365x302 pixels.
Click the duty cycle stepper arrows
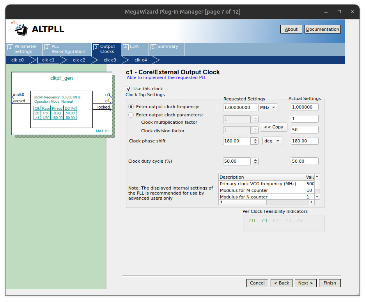[x=255, y=161]
